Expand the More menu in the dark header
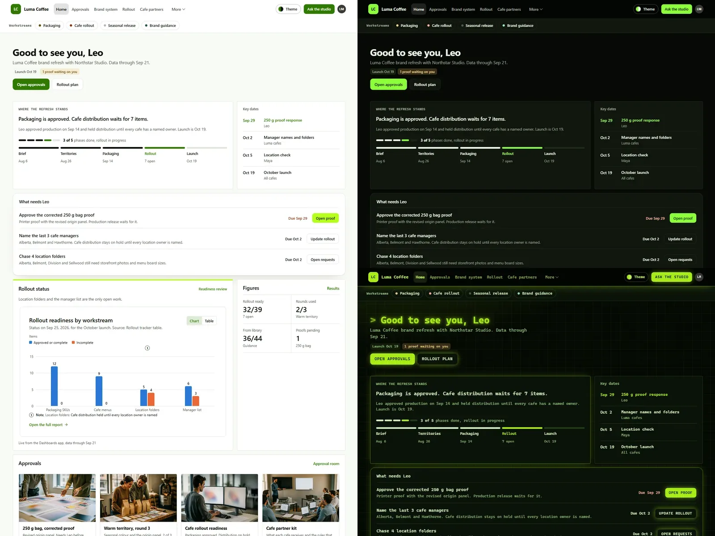Image resolution: width=715 pixels, height=536 pixels. pyautogui.click(x=535, y=9)
